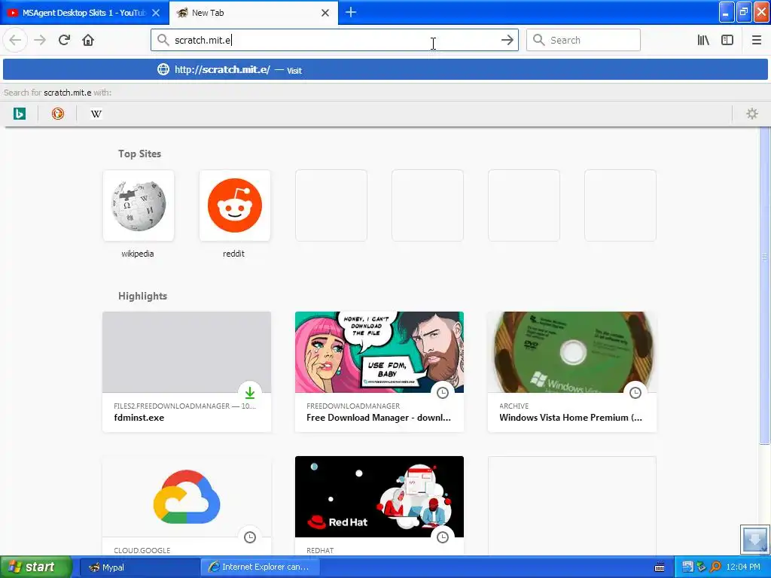The image size is (771, 578).
Task: Open the downloads arrow overlay button
Action: [x=754, y=540]
